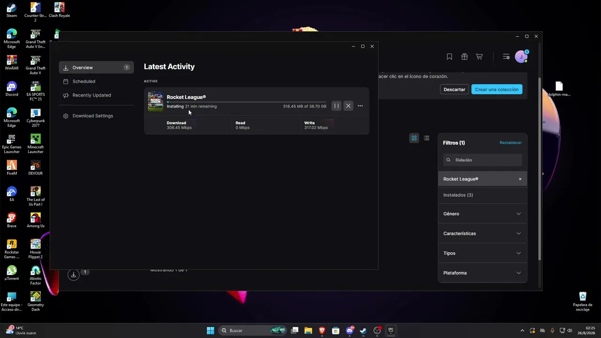Click the Rocket League cover thumbnail
Image resolution: width=601 pixels, height=338 pixels.
(155, 101)
